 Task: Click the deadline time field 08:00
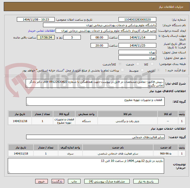pos(99,37)
